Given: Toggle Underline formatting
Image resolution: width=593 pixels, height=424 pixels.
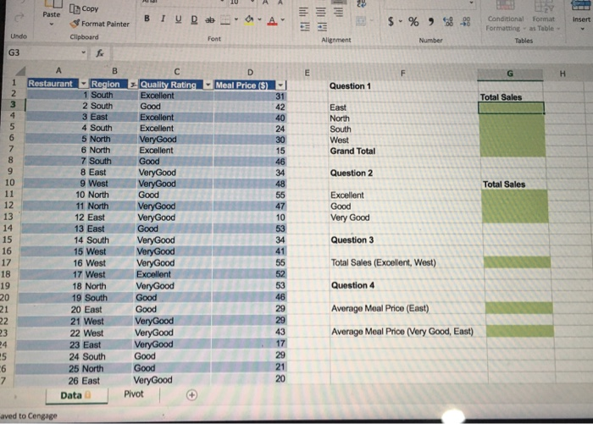Looking at the screenshot, I should click(x=178, y=19).
